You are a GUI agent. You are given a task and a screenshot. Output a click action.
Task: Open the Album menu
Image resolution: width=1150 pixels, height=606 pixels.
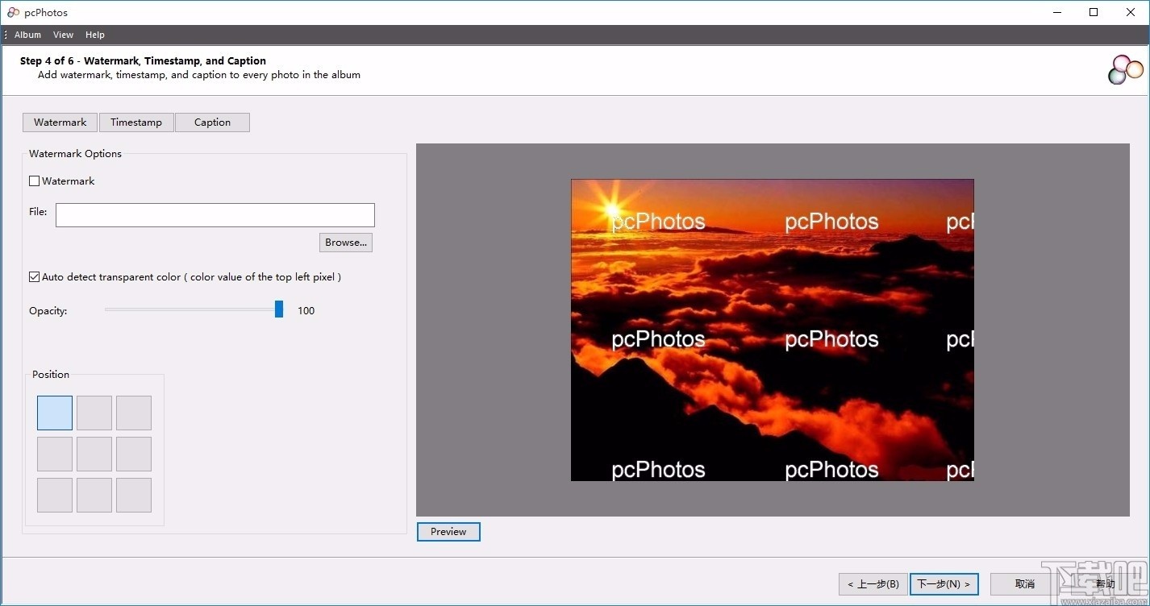point(27,35)
